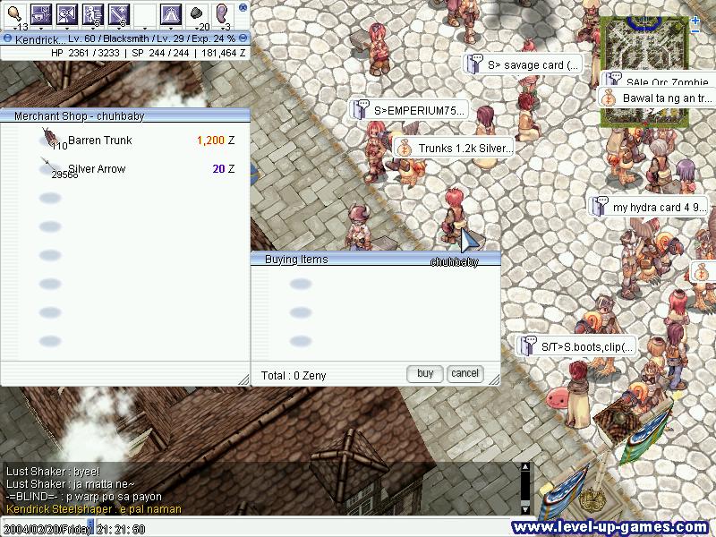The image size is (716, 537).
Task: Click the tent skill icon in hotbar
Action: coord(170,13)
